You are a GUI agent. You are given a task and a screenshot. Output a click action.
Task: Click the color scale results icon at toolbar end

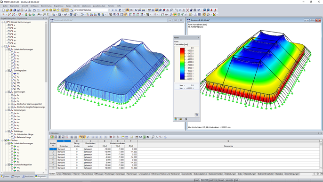[214, 15]
